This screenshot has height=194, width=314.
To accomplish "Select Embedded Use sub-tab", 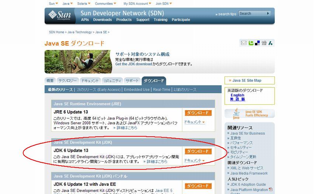I will 137,90.
